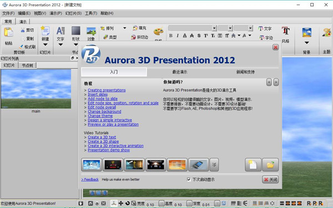Toggle Italic text formatting
Image resolution: width=333 pixels, height=208 pixels.
[178, 35]
